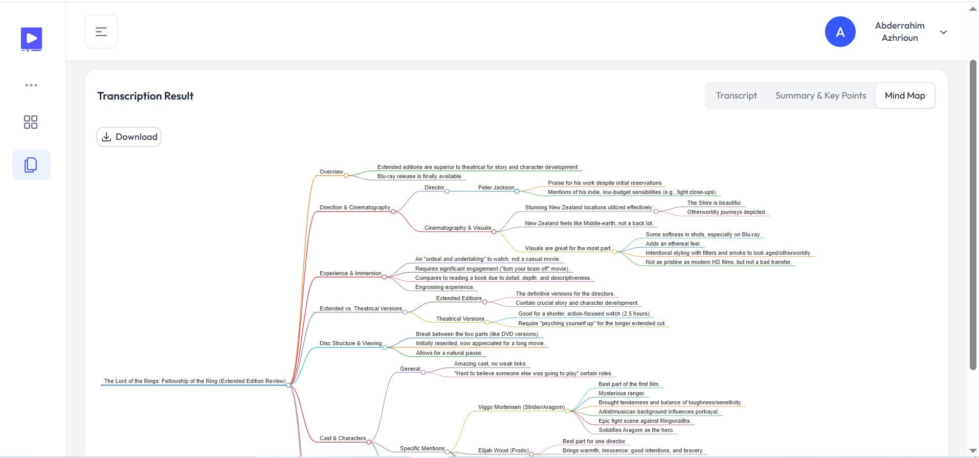The image size is (979, 458).
Task: Click 'Contain crucial story and character development.' text
Action: [x=577, y=303]
